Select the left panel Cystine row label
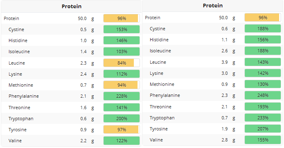284x148 pixels. [16, 29]
